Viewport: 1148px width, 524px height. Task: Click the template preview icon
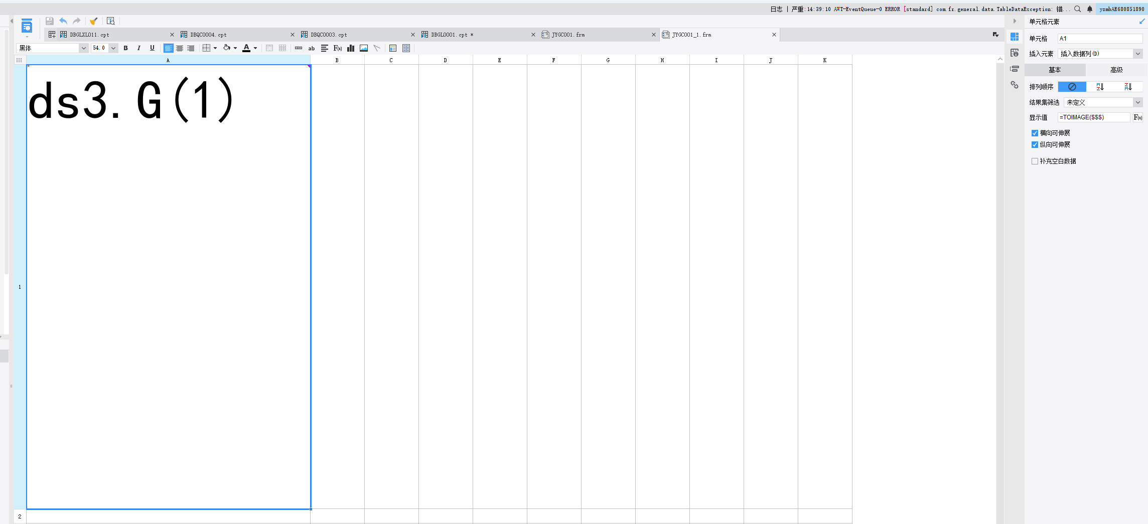point(27,27)
